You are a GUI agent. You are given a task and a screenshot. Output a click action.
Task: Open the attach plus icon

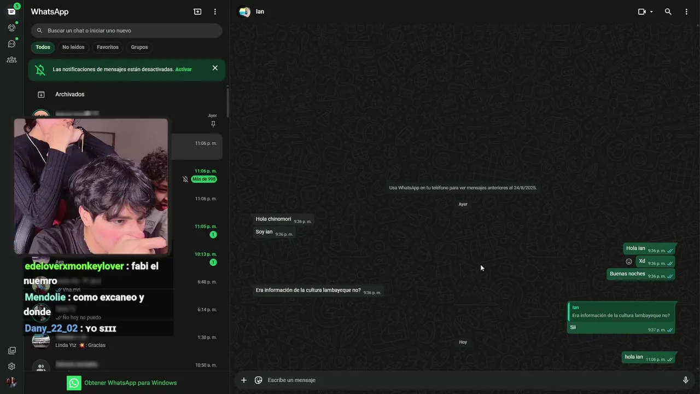(x=244, y=380)
